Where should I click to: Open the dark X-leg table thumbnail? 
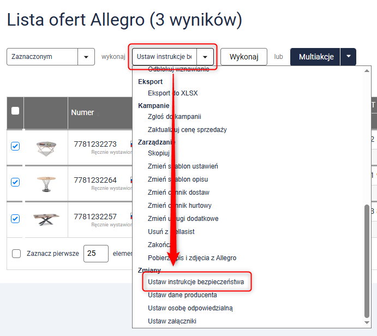click(46, 219)
